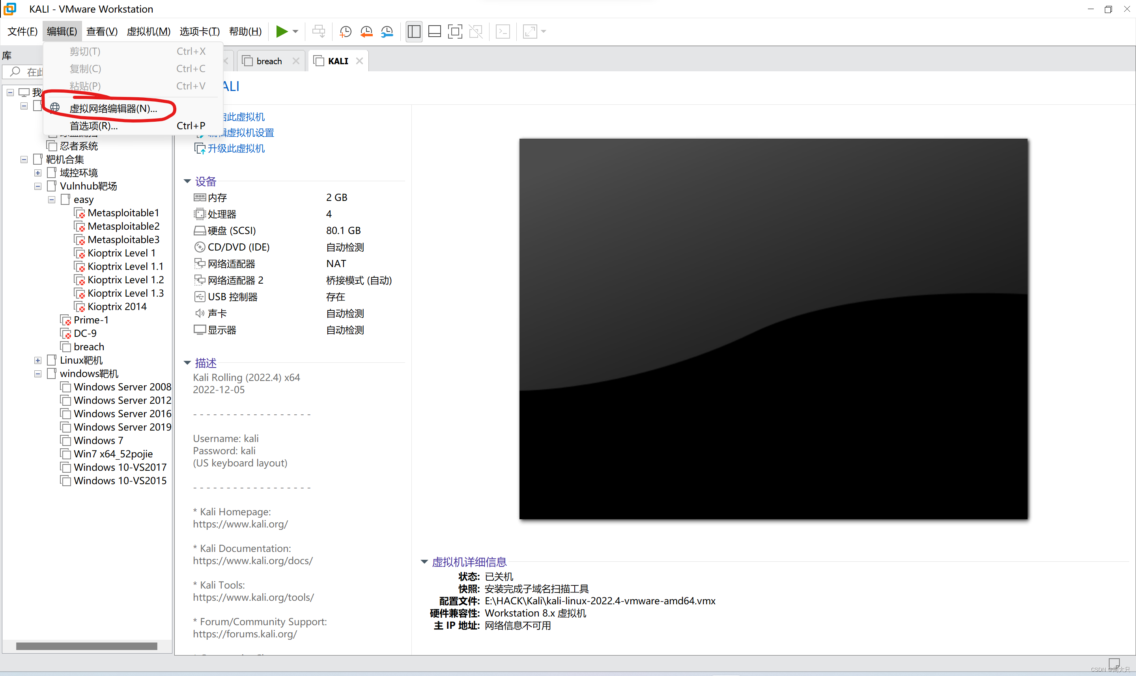Click 升级此虚拟机 link

click(236, 149)
